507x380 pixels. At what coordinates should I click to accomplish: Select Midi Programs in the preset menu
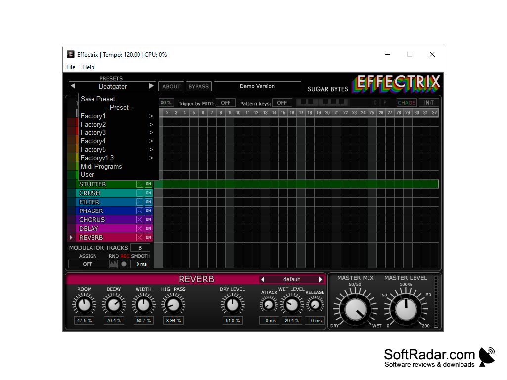tap(118, 166)
